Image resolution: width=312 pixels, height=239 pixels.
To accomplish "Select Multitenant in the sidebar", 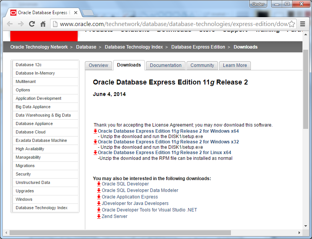I will coord(45,81).
